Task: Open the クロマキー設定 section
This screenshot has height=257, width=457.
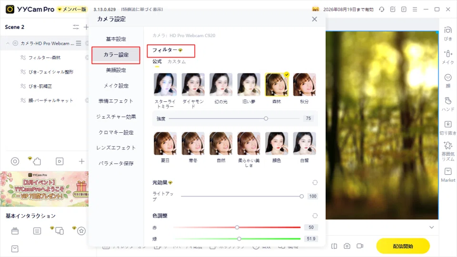Action: (116, 133)
